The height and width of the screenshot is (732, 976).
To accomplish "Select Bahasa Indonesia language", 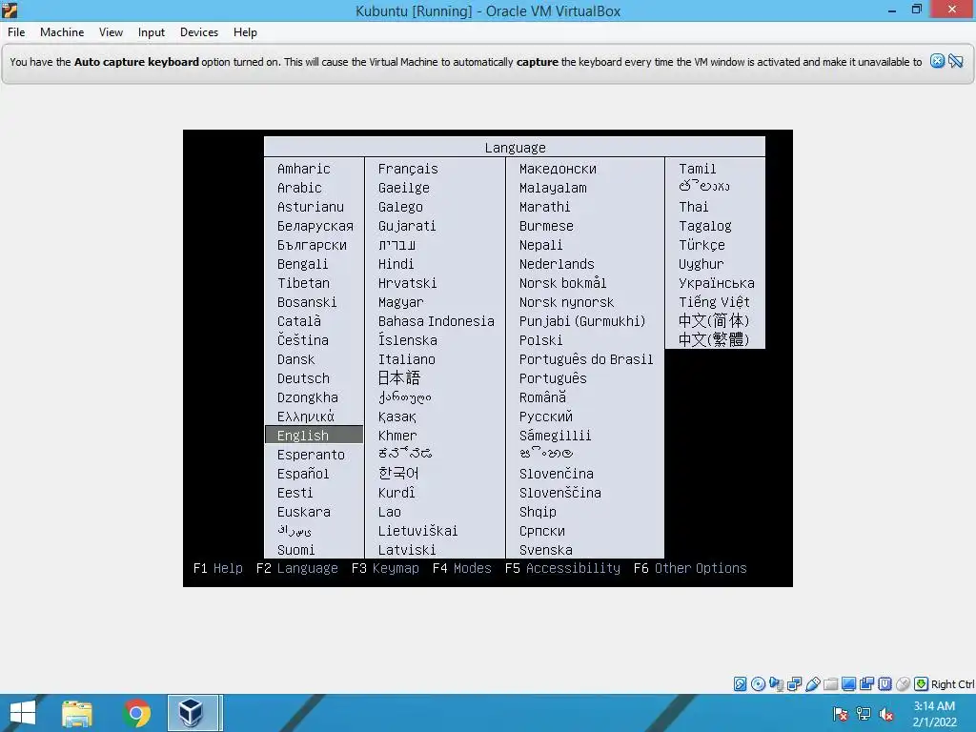I will tap(436, 321).
